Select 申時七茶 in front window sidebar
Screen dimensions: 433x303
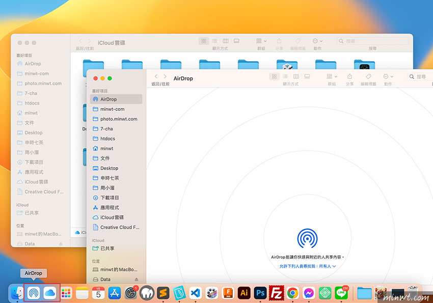click(116, 178)
